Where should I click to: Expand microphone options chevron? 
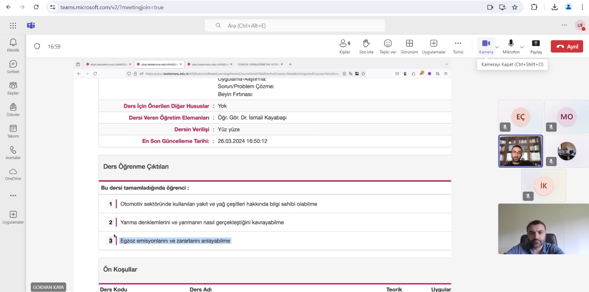click(522, 47)
